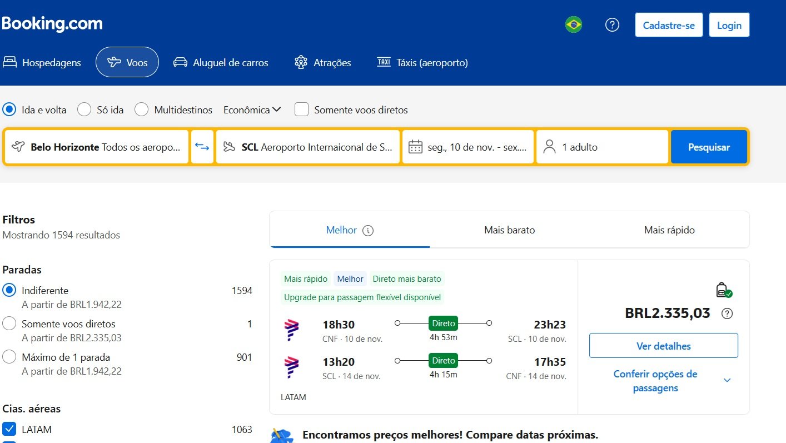This screenshot has height=443, width=786.
Task: Click the departing plane icon in origin field
Action: click(x=18, y=147)
